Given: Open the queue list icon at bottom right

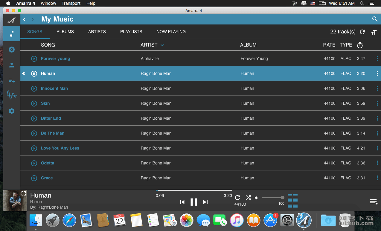Looking at the screenshot, I should [x=374, y=202].
